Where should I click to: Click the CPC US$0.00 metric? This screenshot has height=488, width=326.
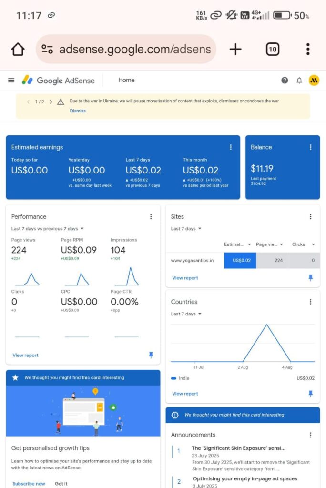pos(79,301)
